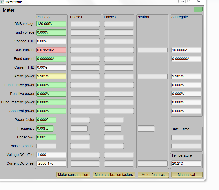219x190 pixels.
Task: Close the Meter status window
Action: click(198, 1)
